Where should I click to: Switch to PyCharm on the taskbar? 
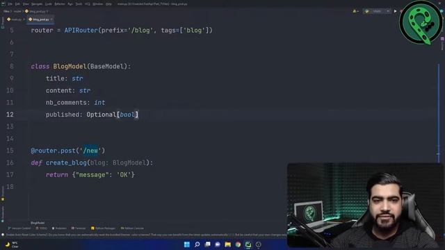pyautogui.click(x=248, y=244)
